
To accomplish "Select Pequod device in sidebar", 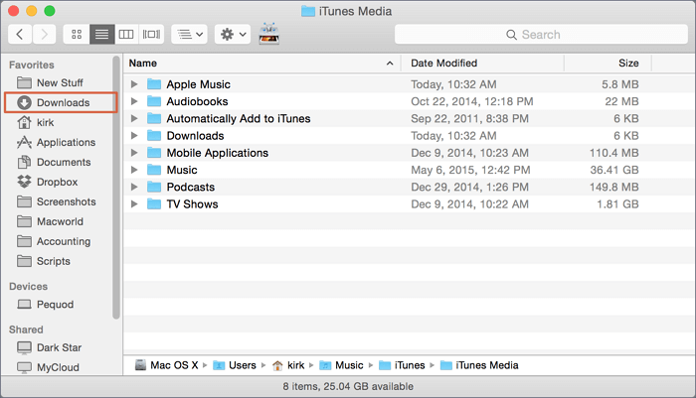I will pyautogui.click(x=57, y=305).
